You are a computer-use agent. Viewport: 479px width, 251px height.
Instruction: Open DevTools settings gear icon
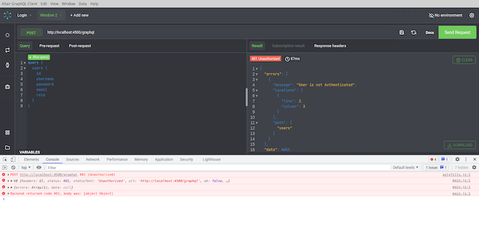[x=457, y=159]
